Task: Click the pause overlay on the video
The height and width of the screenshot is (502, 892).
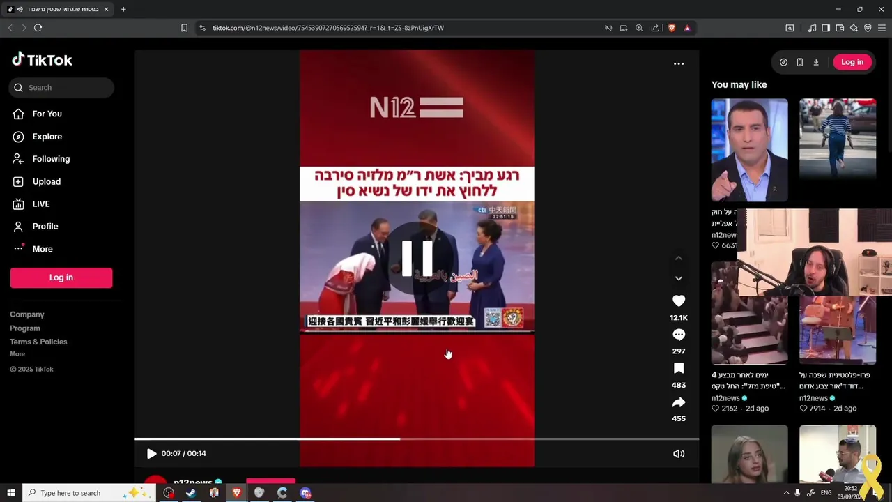Action: 417,258
